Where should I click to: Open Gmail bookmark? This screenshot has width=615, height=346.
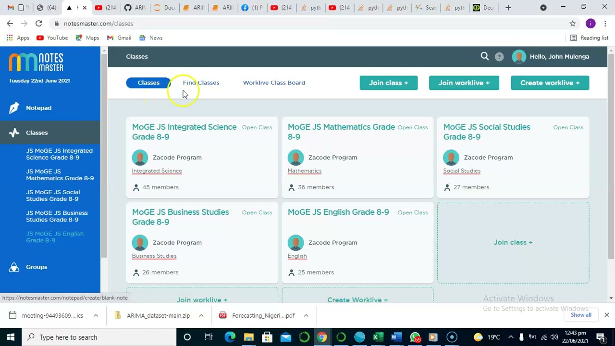click(x=119, y=37)
